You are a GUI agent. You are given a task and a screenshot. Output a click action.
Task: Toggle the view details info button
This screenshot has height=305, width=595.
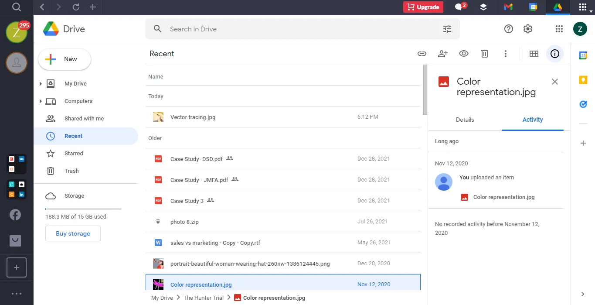click(555, 54)
